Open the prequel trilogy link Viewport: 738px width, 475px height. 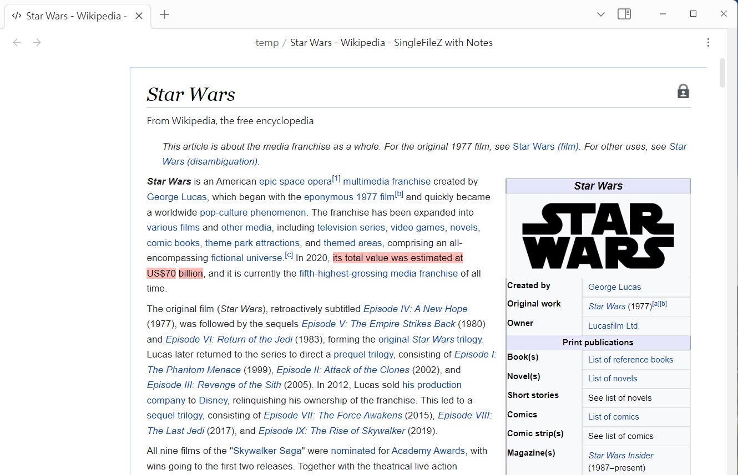tap(363, 354)
